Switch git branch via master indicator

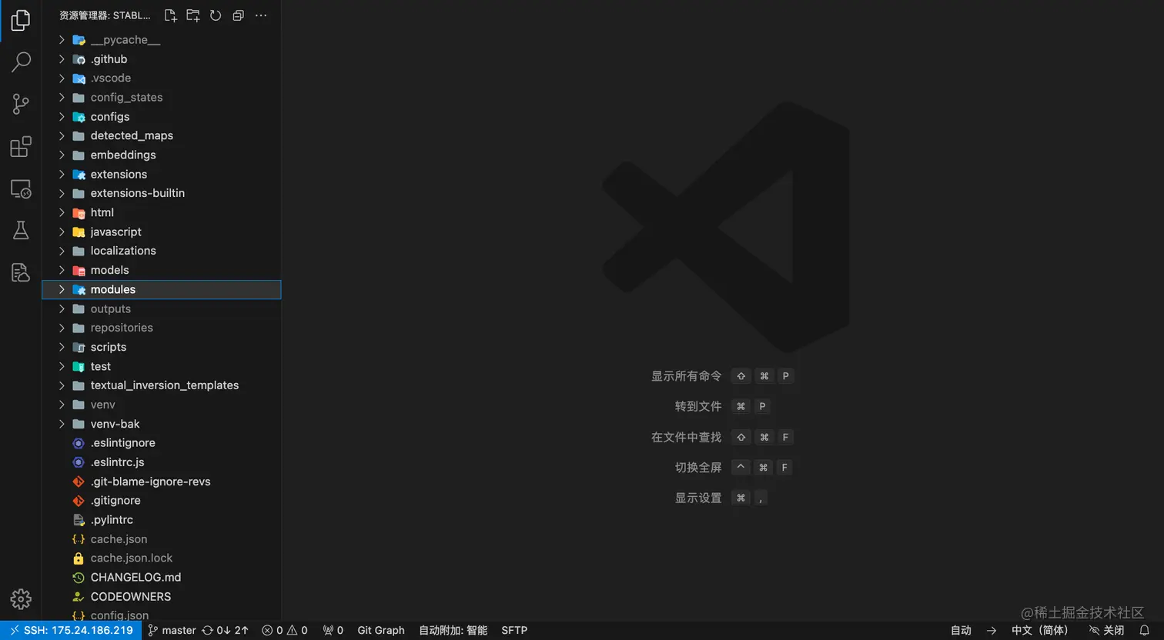pyautogui.click(x=172, y=631)
